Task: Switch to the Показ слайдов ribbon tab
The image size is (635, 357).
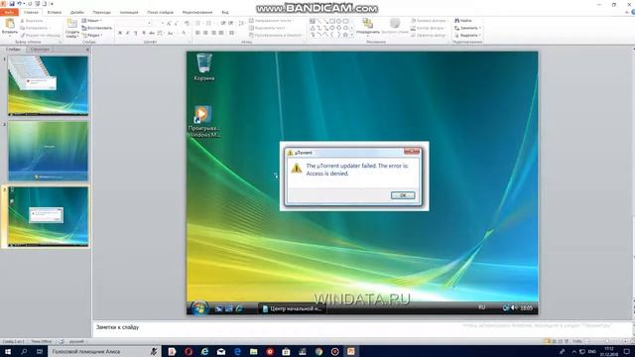Action: (x=161, y=12)
